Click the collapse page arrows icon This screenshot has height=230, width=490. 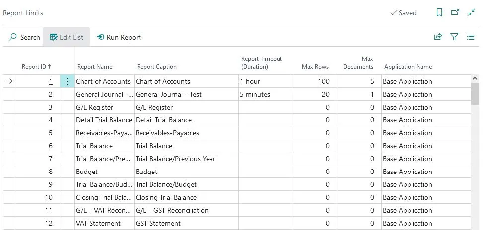coord(471,12)
